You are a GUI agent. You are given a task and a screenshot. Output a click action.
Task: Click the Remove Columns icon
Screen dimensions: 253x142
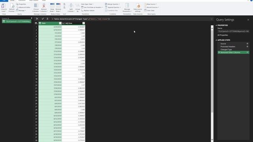(x=44, y=6)
